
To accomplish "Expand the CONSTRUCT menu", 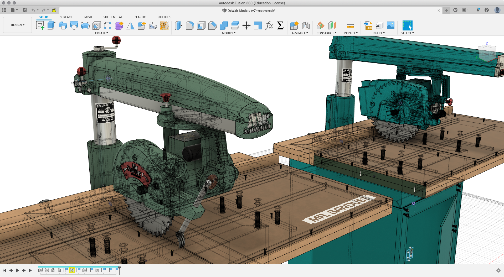I will click(x=326, y=33).
